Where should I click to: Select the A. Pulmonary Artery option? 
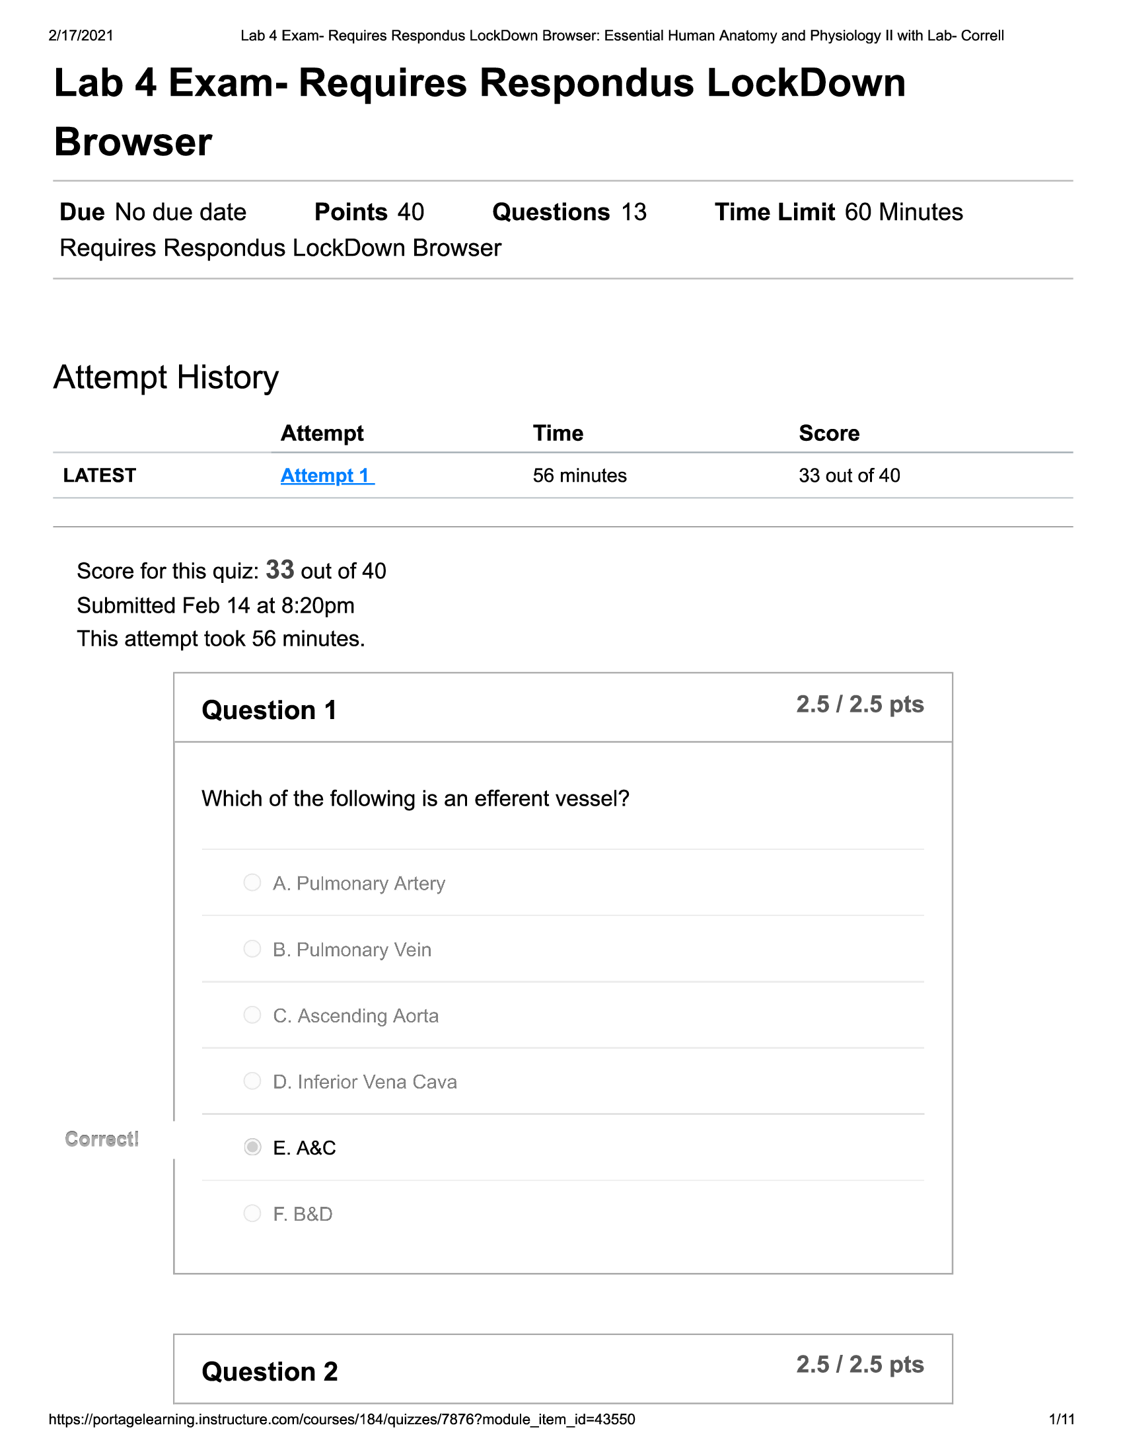coord(252,883)
